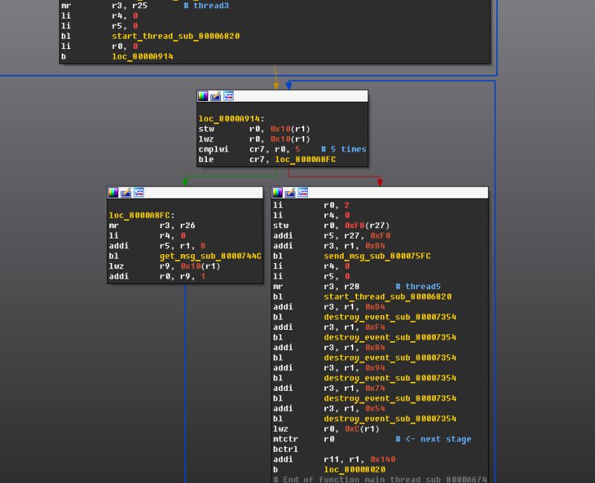Click lwz r0, 0x10(r1) in the loc_8000A914 block
This screenshot has width=595, height=483.
point(254,139)
